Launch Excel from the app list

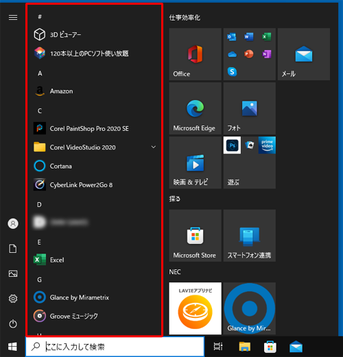coord(94,260)
